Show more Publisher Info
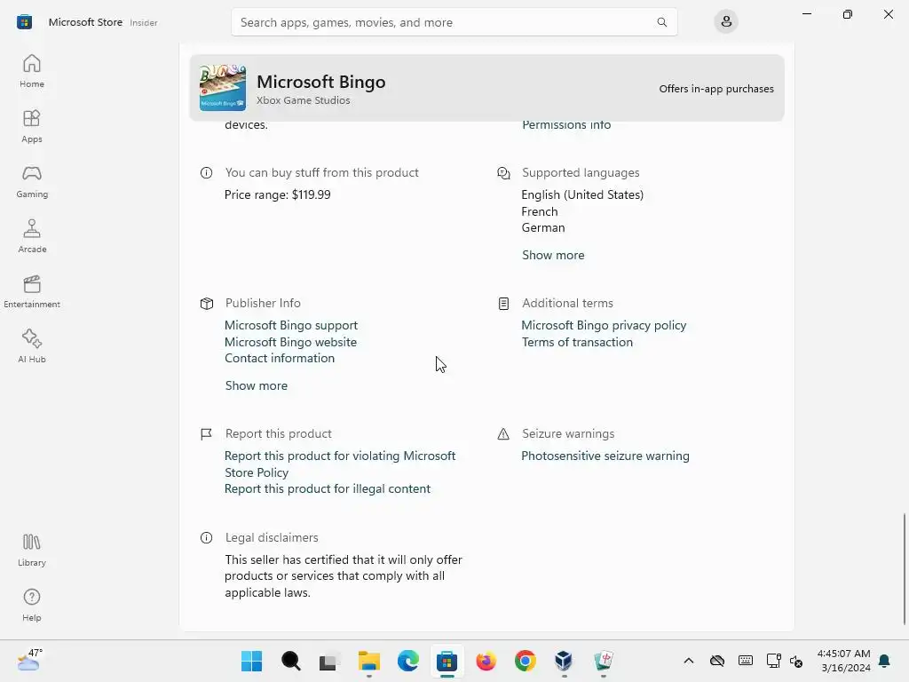Viewport: 909px width, 682px height. [x=257, y=385]
